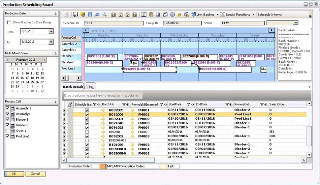The height and width of the screenshot is (185, 320).
Task: Click the OK button
Action: 14,174
